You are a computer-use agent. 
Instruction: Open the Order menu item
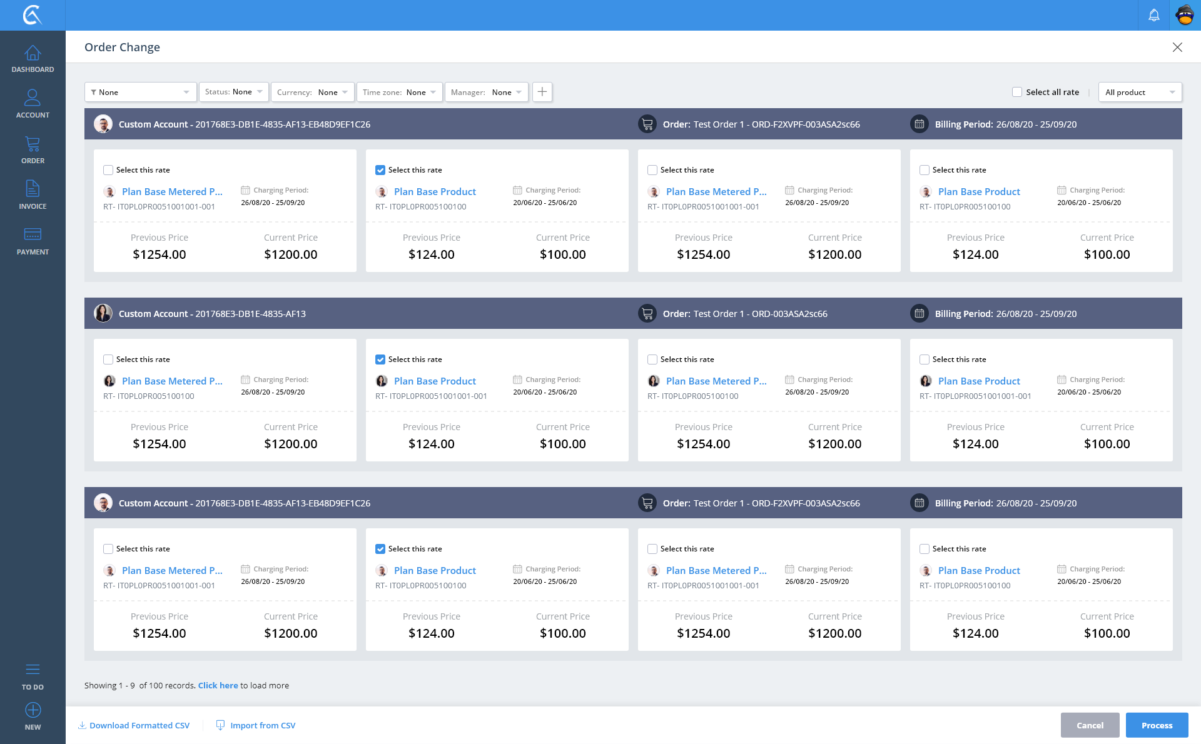(33, 149)
